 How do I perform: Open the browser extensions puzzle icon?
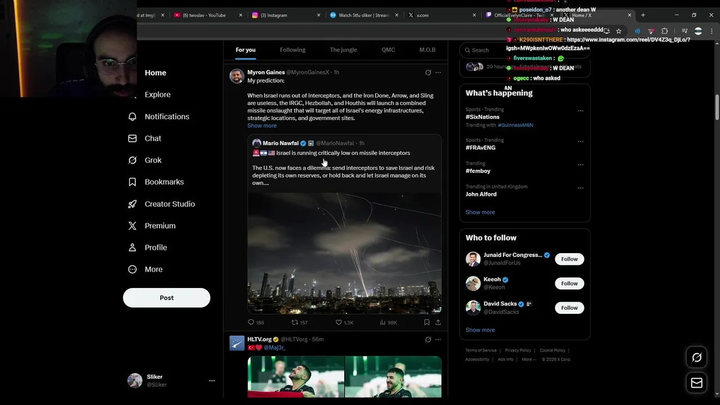pos(664,31)
